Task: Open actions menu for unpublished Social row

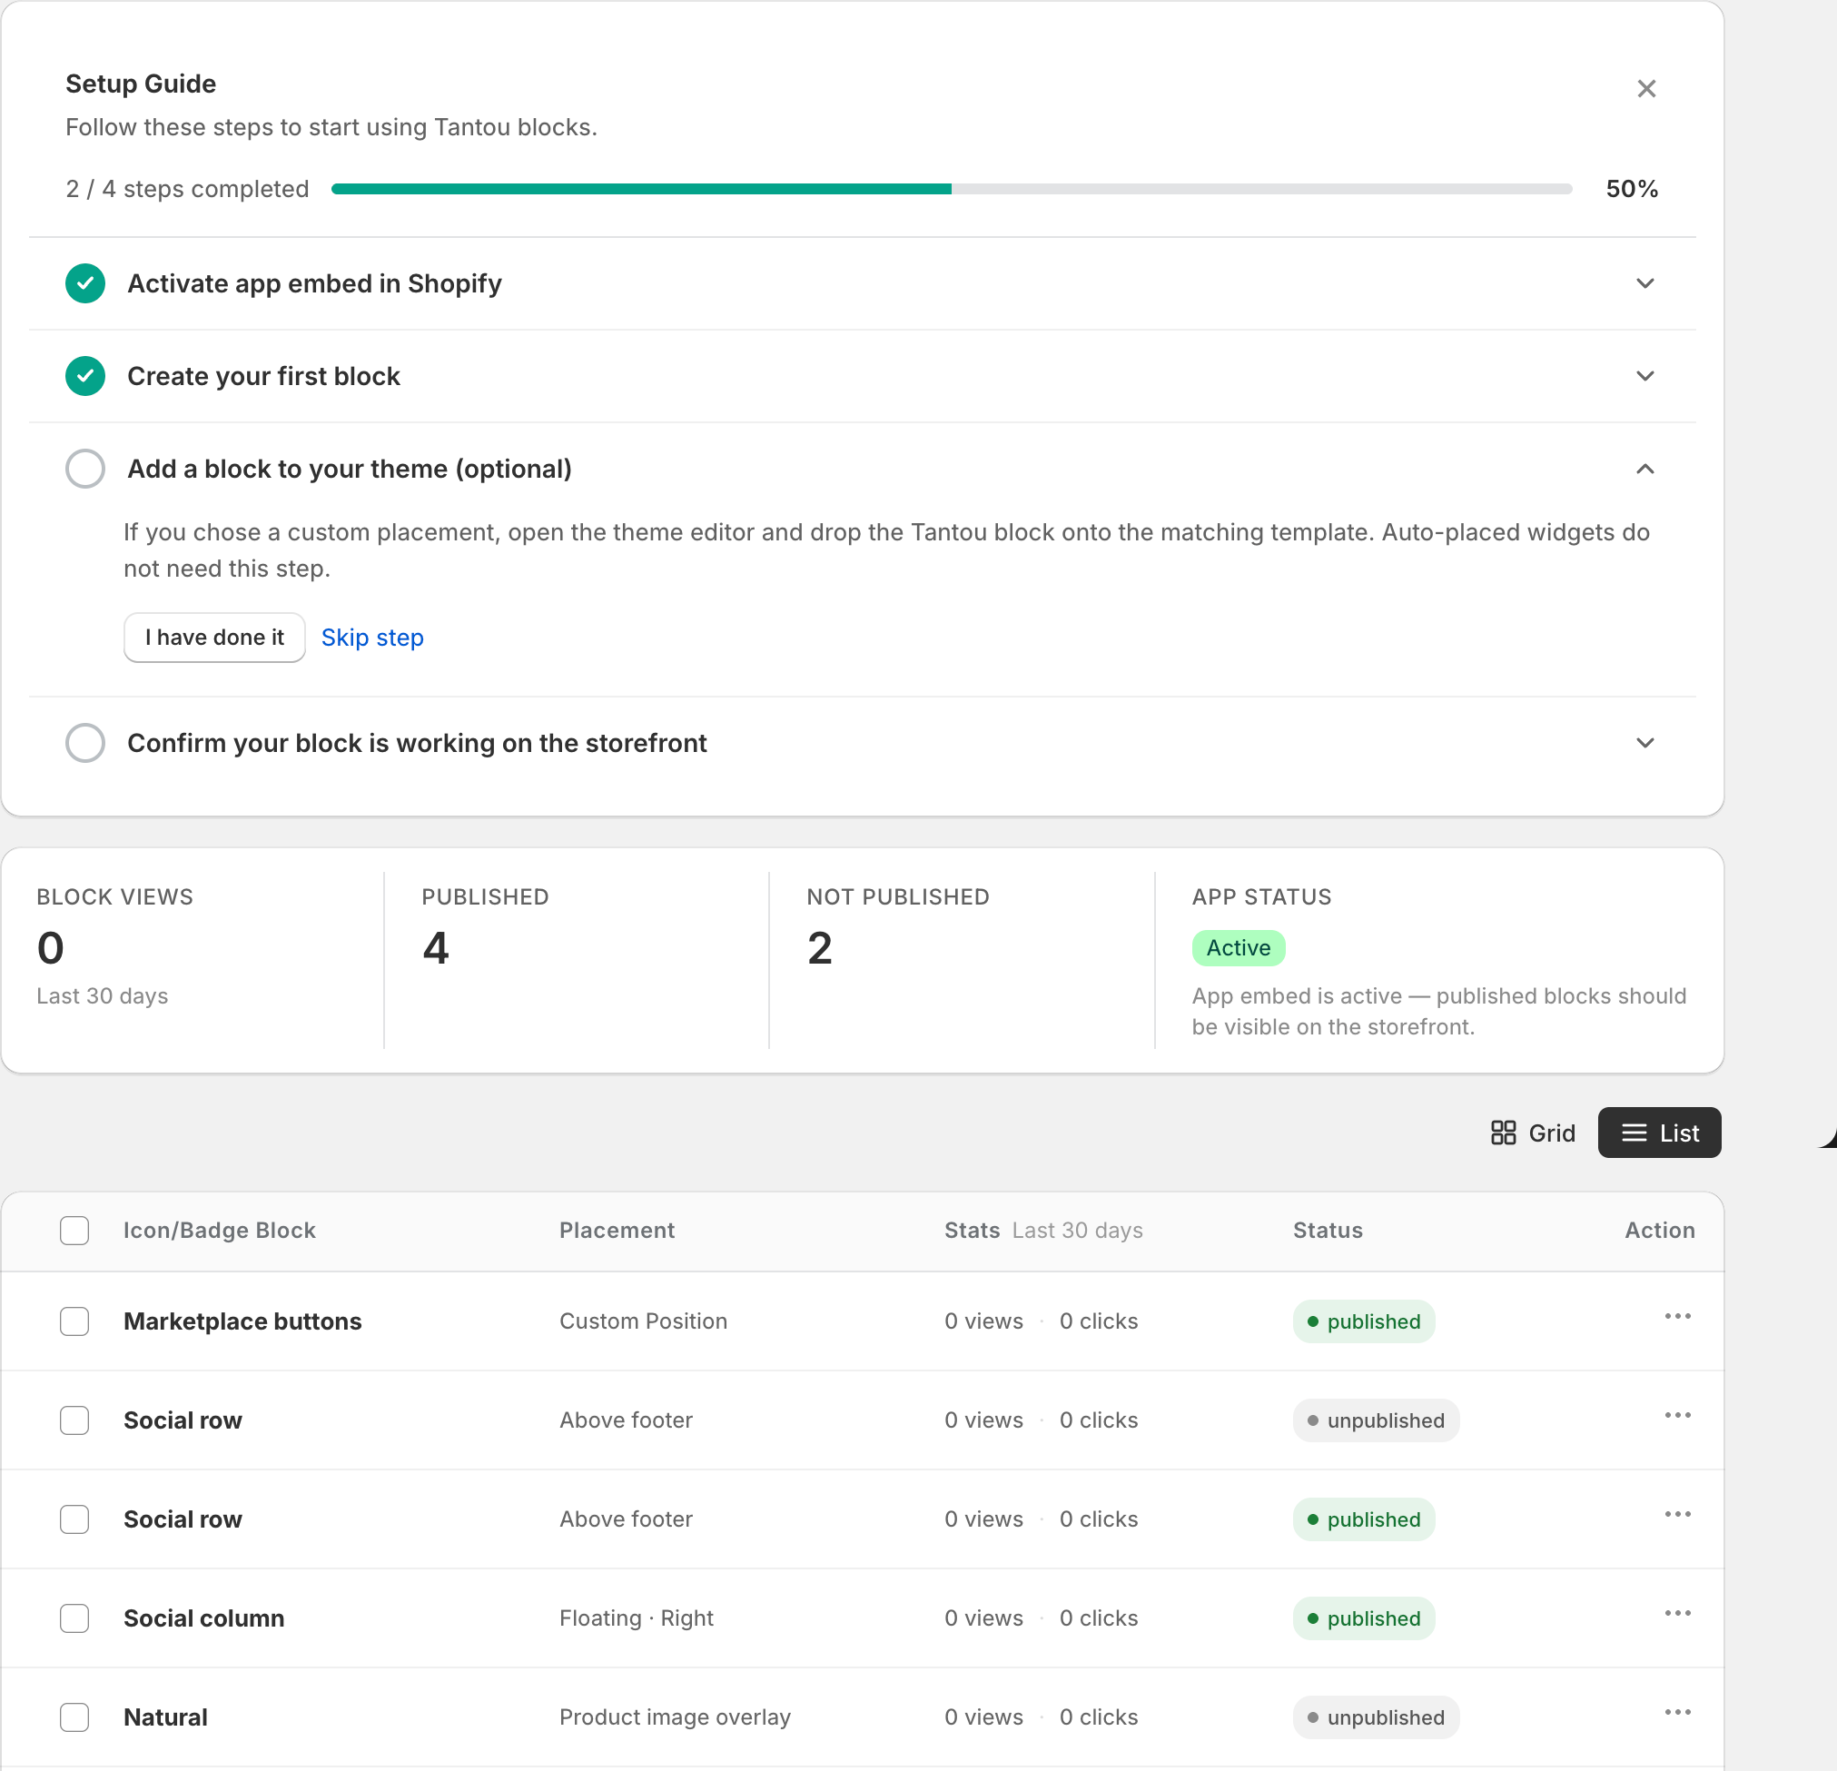Action: pyautogui.click(x=1677, y=1415)
